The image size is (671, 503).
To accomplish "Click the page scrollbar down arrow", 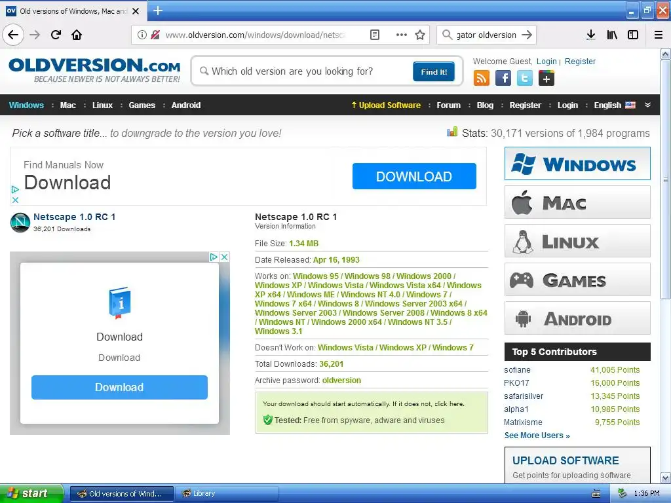I will (666, 477).
